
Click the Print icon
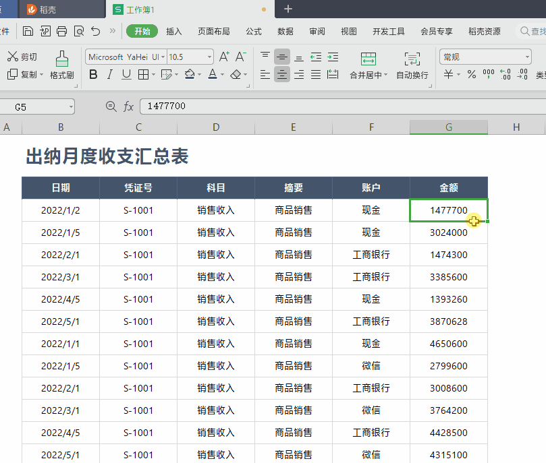[x=62, y=31]
